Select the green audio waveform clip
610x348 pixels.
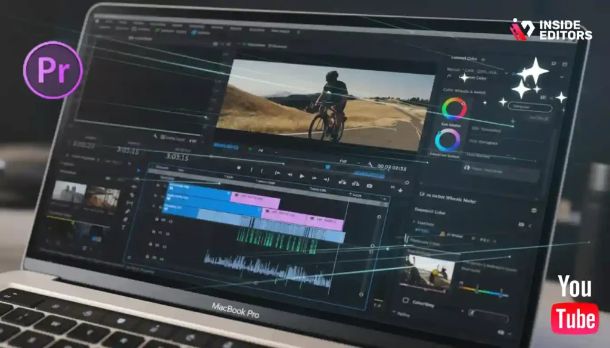pos(276,241)
